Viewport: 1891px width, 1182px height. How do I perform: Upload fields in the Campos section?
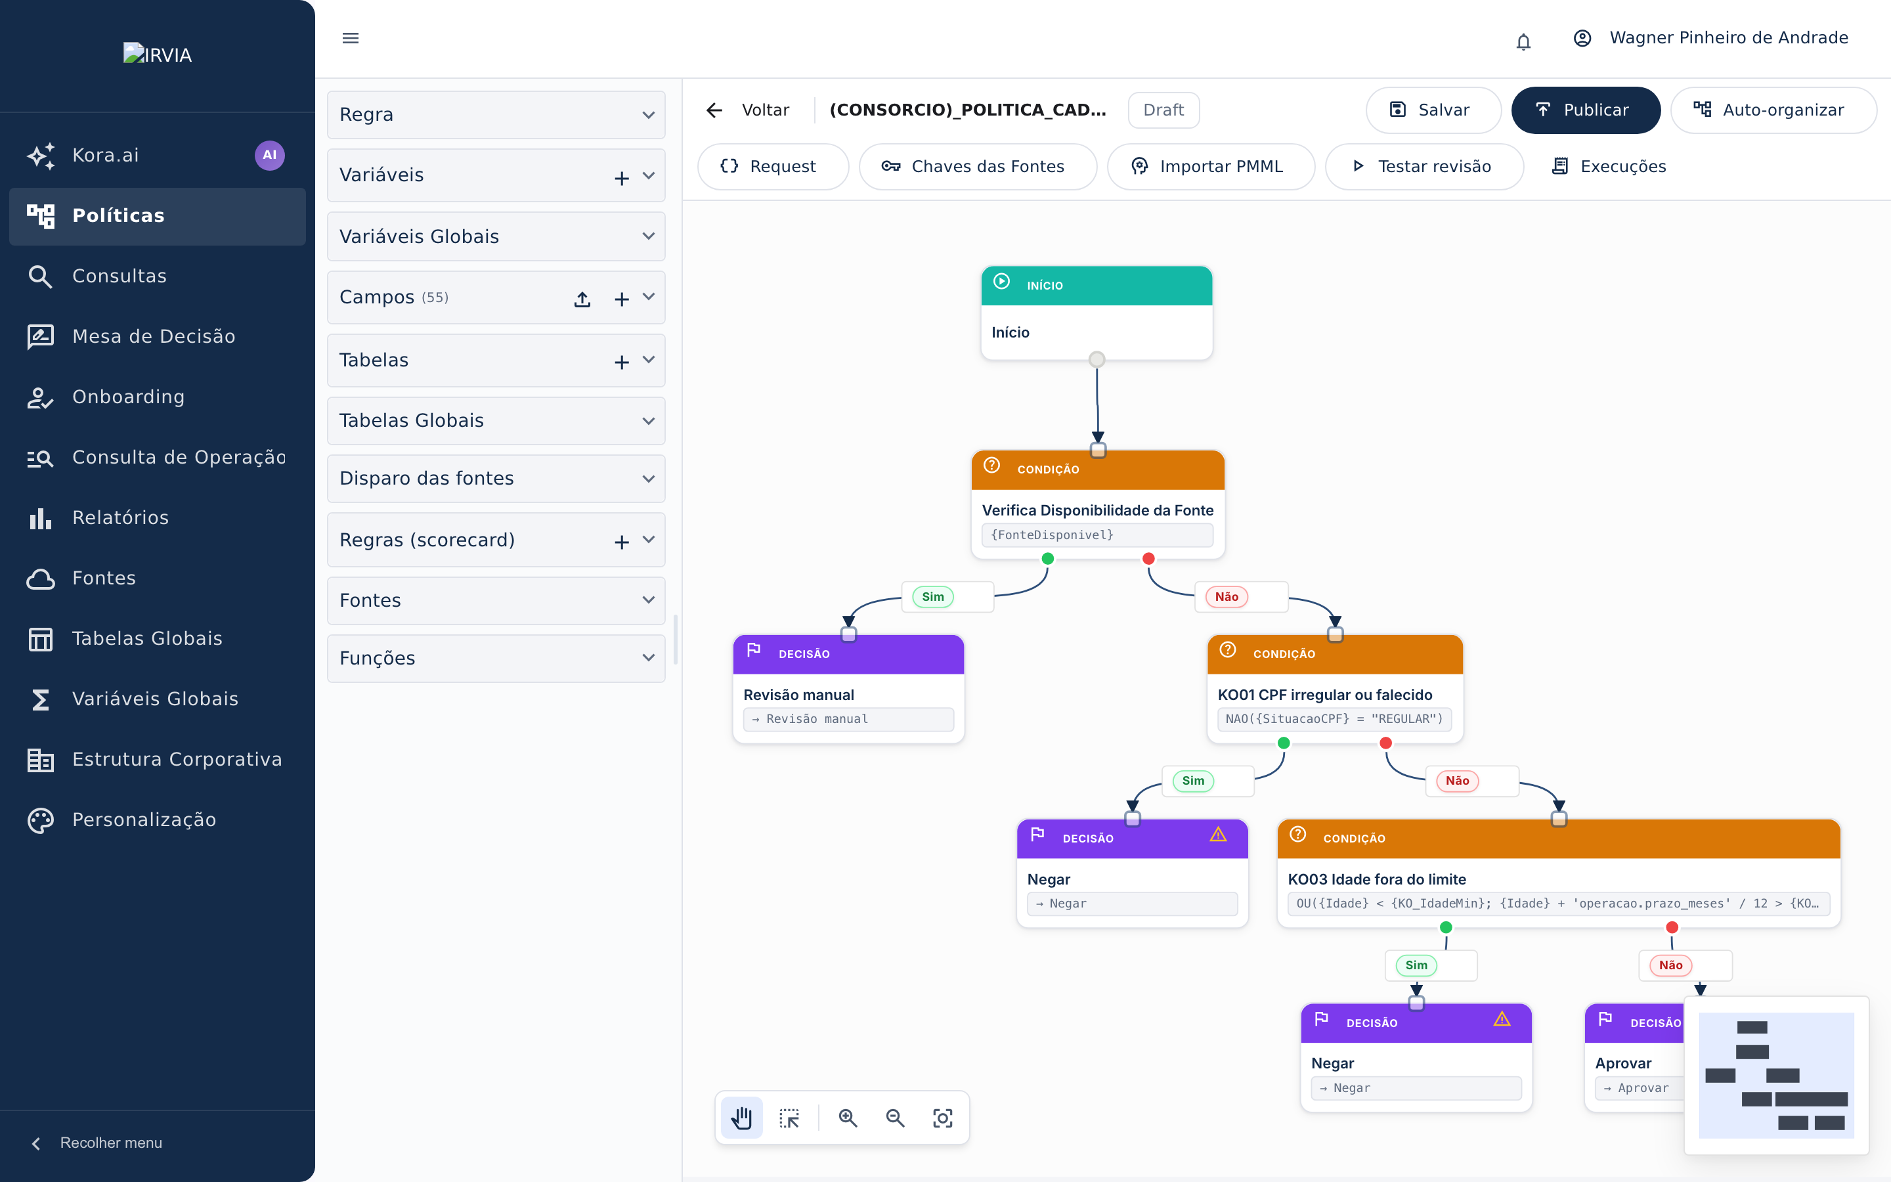582,299
